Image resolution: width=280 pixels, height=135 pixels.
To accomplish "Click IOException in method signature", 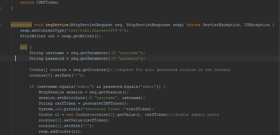I will point(257,25).
